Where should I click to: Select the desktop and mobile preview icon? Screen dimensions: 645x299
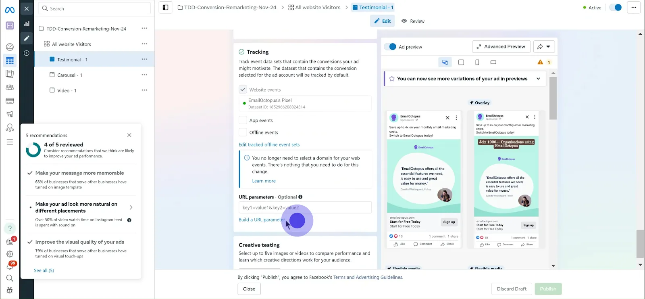(x=445, y=62)
